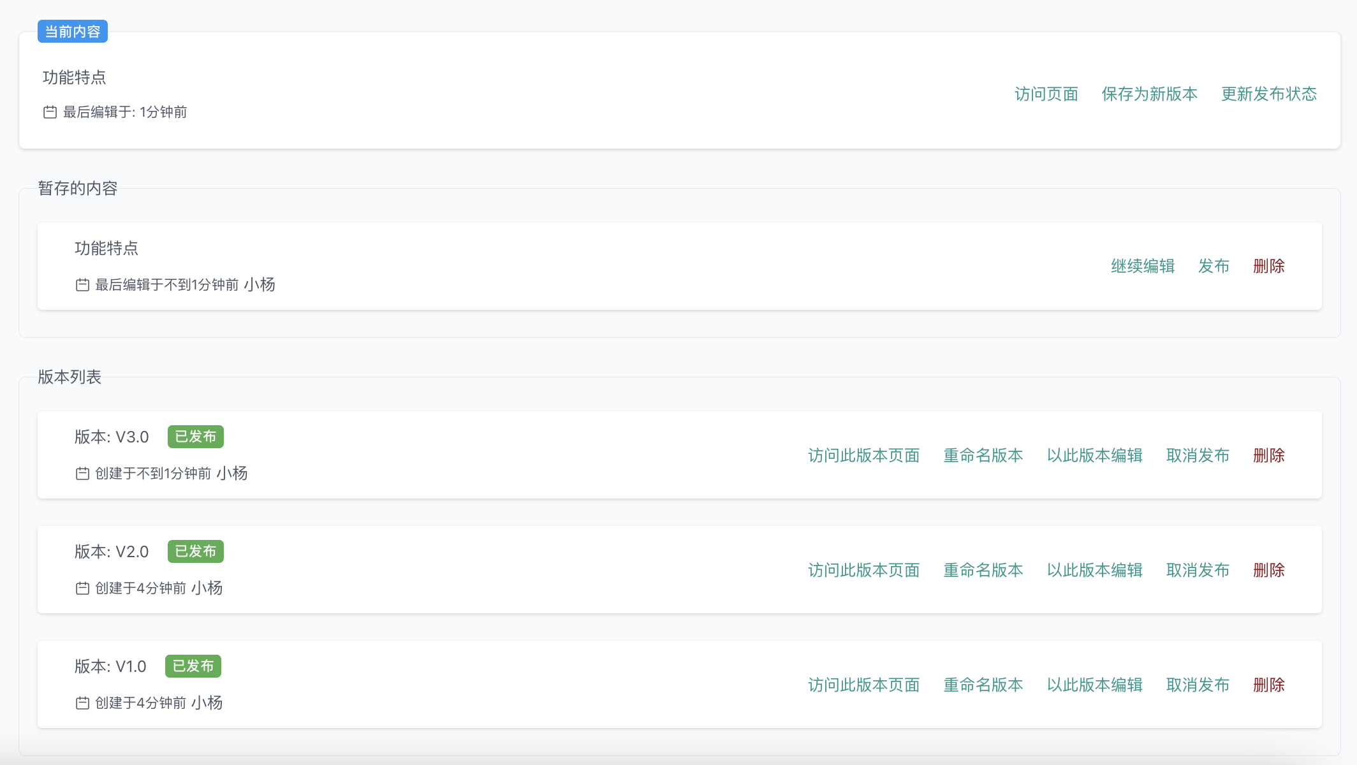The image size is (1357, 765).
Task: Click calendar icon in current content card
Action: pyautogui.click(x=50, y=112)
